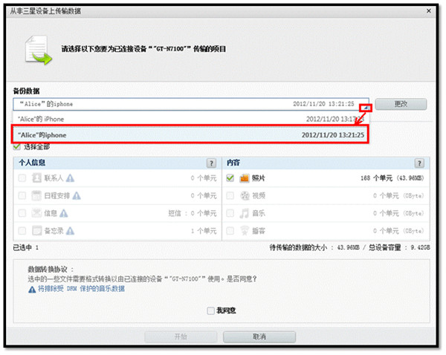Click the 开始 button

click(181, 337)
